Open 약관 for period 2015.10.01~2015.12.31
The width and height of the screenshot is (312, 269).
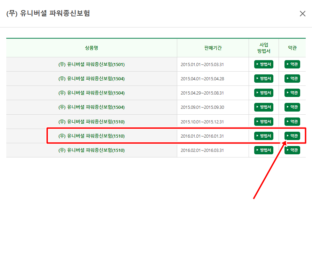(292, 122)
